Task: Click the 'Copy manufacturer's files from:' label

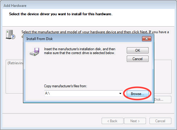Action: coord(65,86)
